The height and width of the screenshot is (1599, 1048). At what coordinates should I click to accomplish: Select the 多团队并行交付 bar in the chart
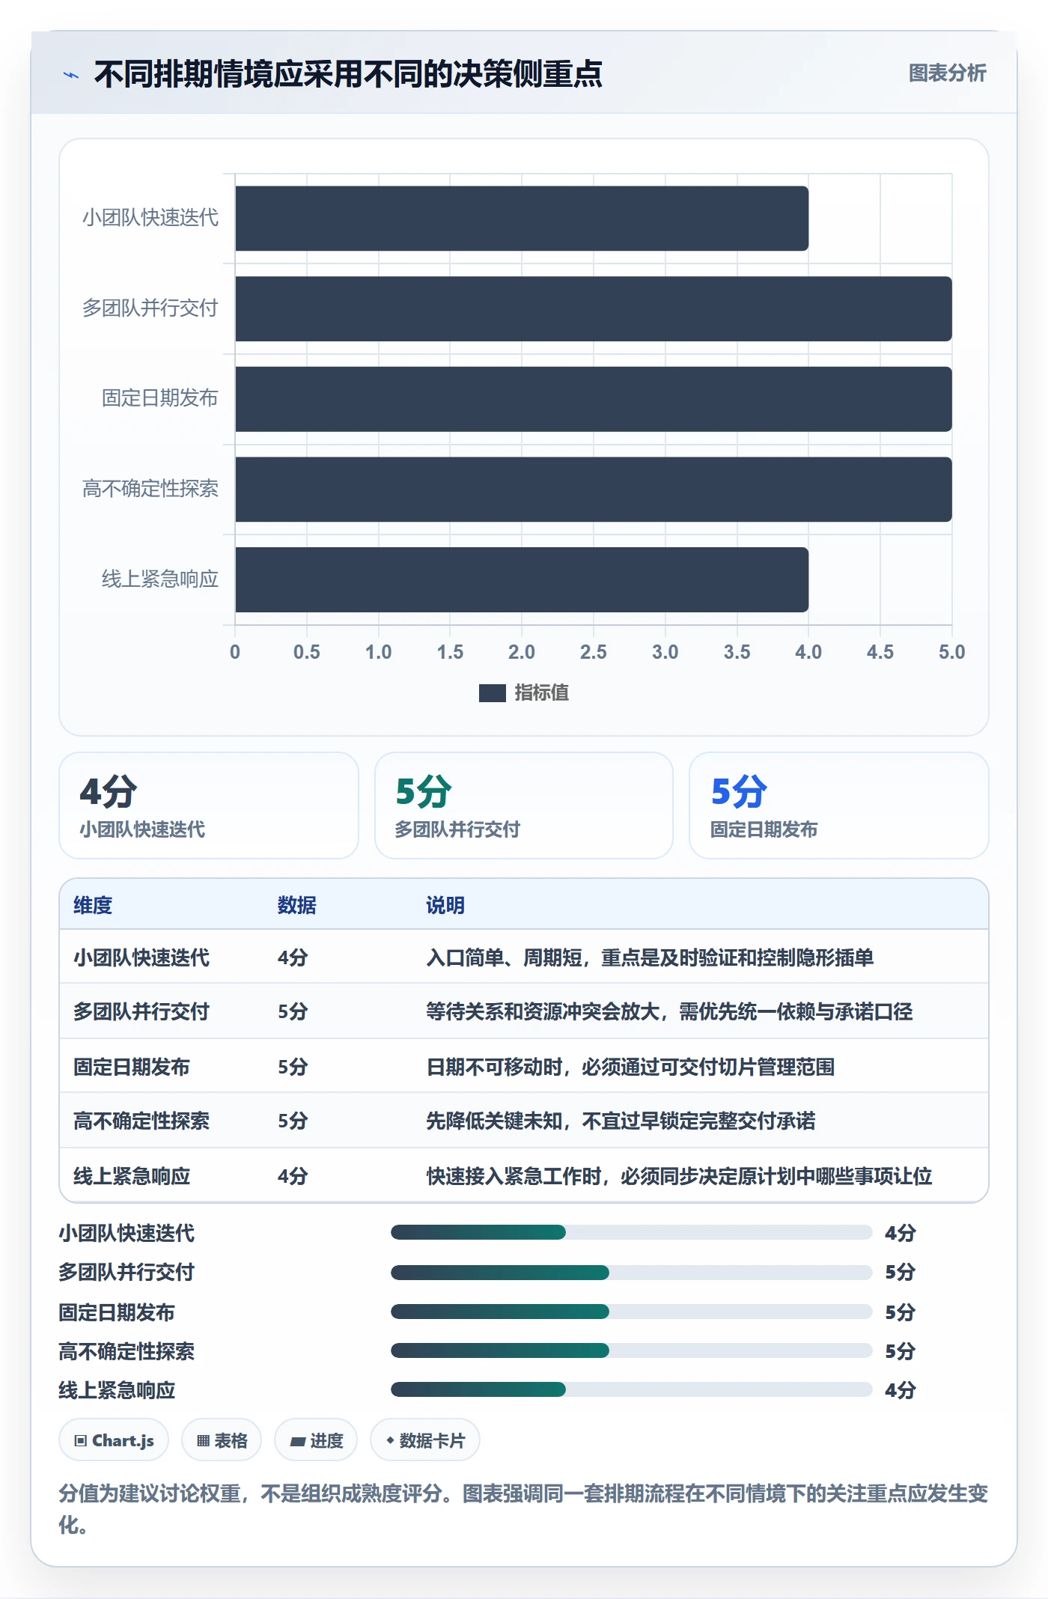[x=594, y=308]
